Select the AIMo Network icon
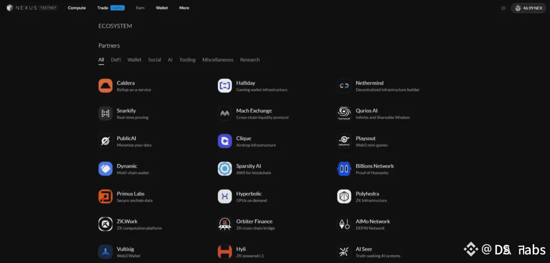 (x=344, y=224)
